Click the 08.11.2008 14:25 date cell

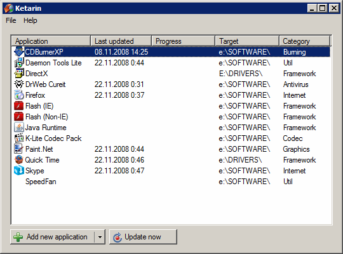[121, 52]
